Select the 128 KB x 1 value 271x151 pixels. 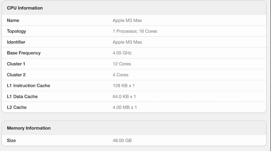tap(124, 86)
